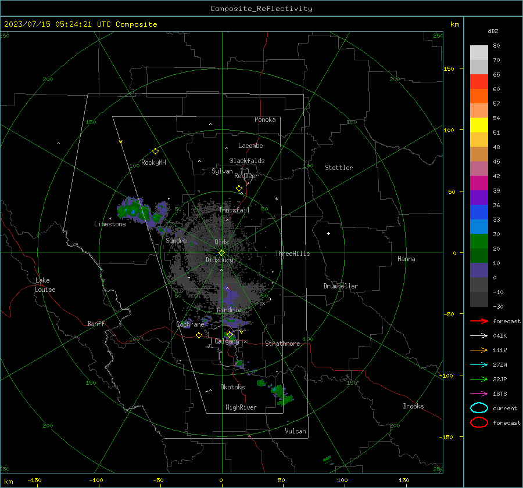Pick the orange 57-60 dBZ swatch
The height and width of the screenshot is (488, 523).
(x=479, y=96)
